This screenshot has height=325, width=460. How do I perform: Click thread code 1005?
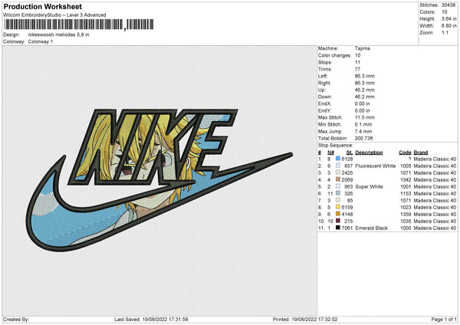pos(406,166)
